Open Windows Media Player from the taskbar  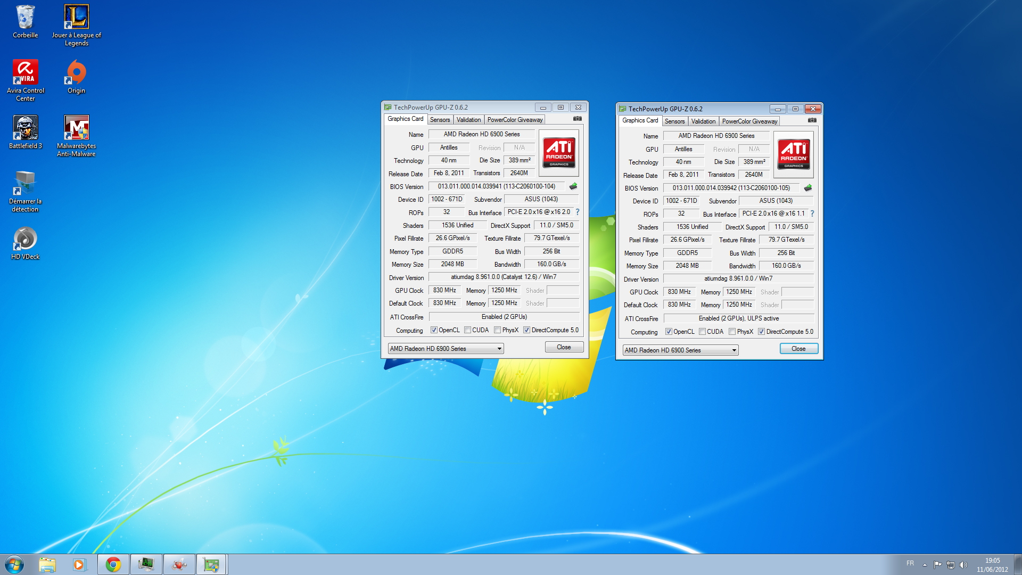(x=79, y=564)
